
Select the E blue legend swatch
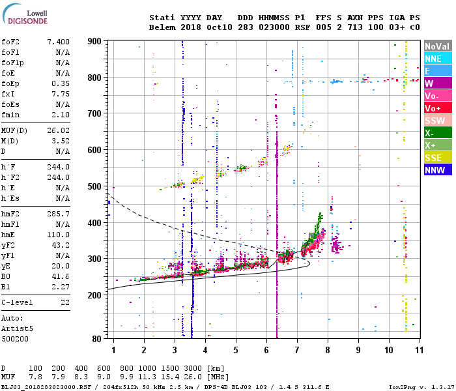[438, 71]
